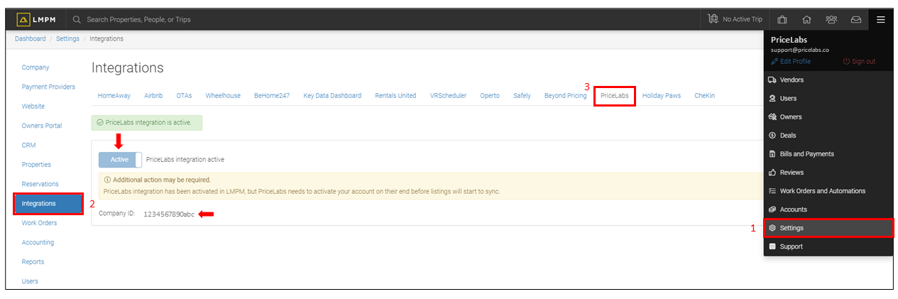Open the people group icon in the top bar
The image size is (898, 299).
[x=831, y=20]
